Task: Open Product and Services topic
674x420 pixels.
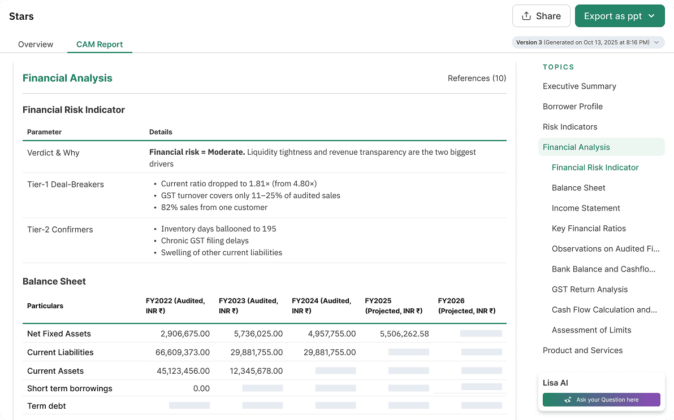Action: click(x=582, y=351)
